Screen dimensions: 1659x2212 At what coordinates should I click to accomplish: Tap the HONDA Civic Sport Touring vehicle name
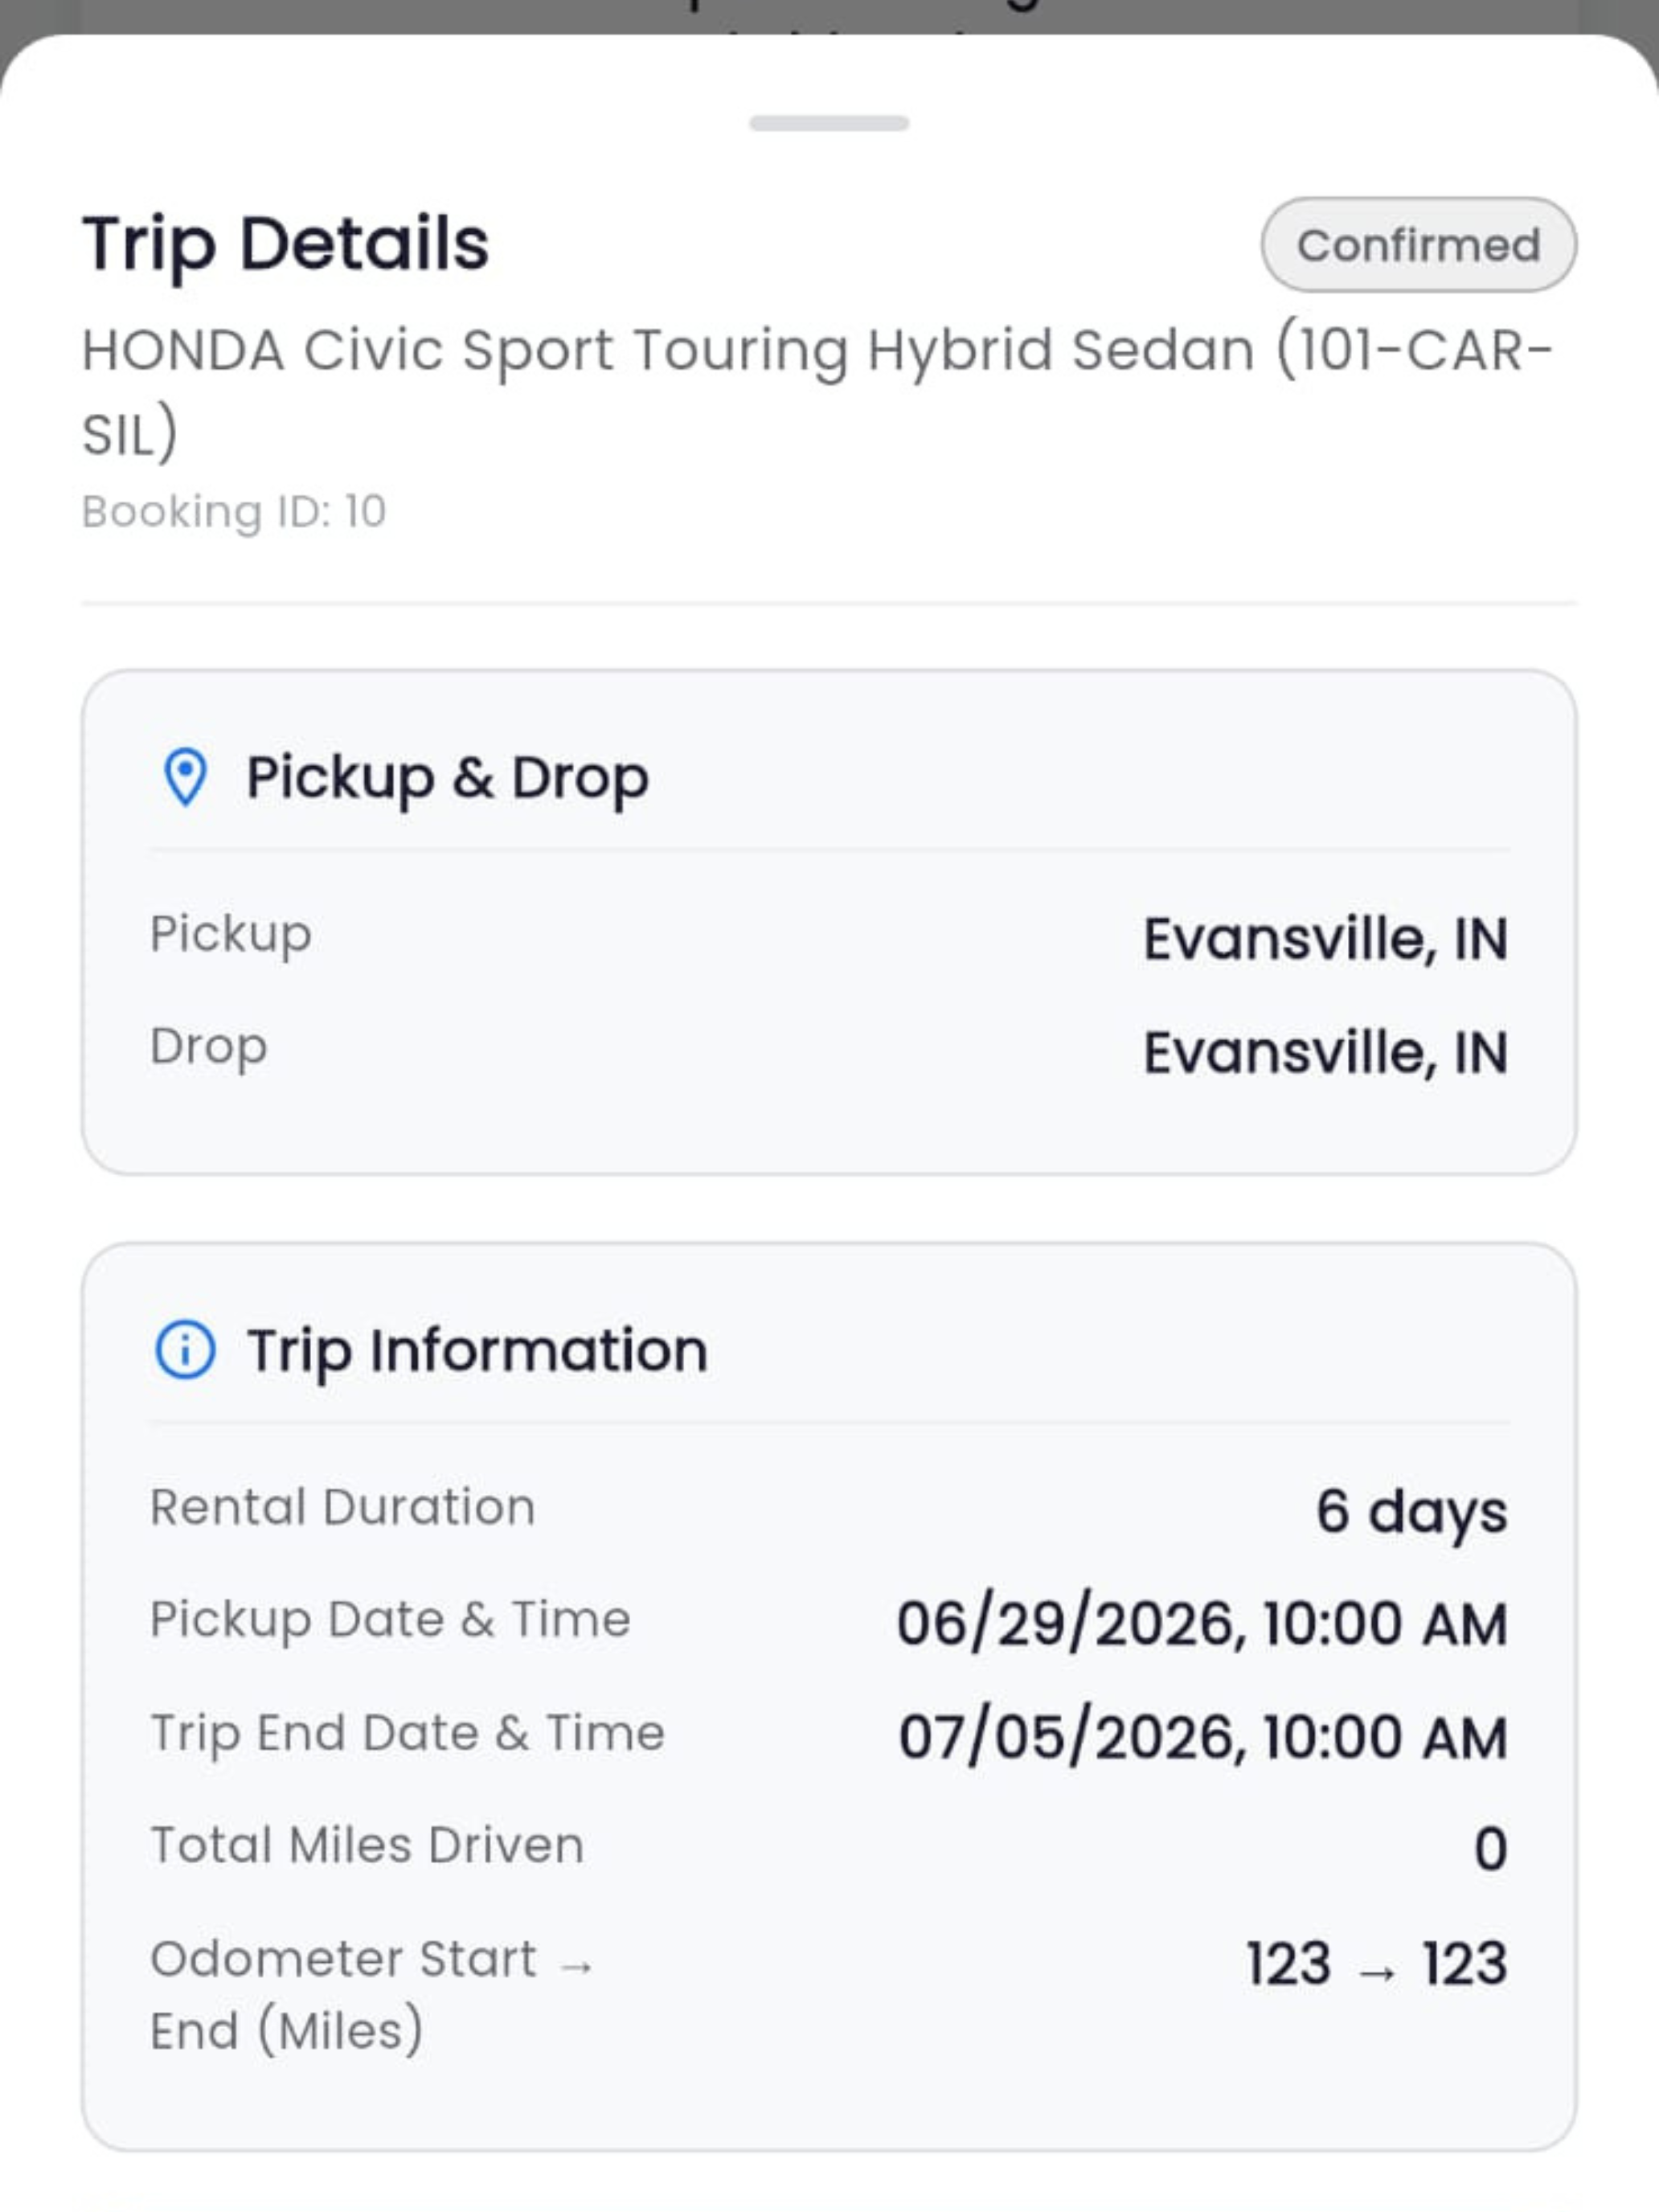[x=817, y=392]
